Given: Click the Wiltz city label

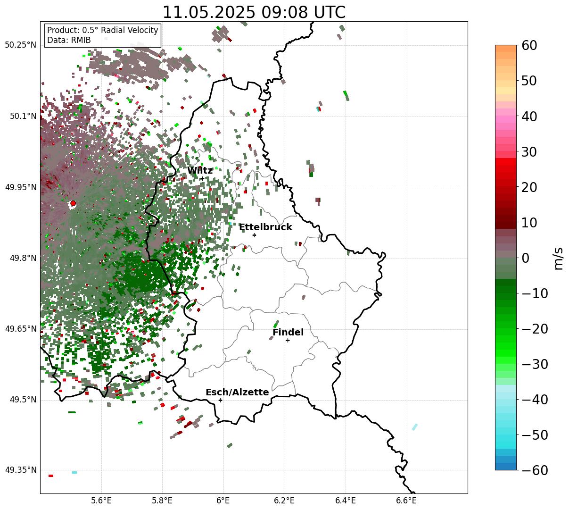Looking at the screenshot, I should coord(200,170).
